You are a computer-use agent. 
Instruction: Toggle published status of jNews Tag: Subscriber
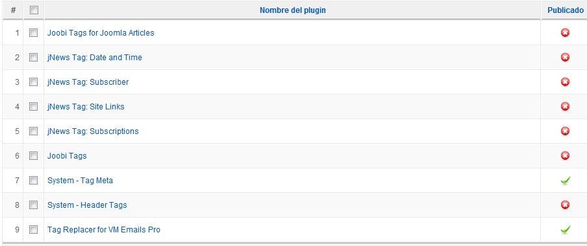pos(565,82)
